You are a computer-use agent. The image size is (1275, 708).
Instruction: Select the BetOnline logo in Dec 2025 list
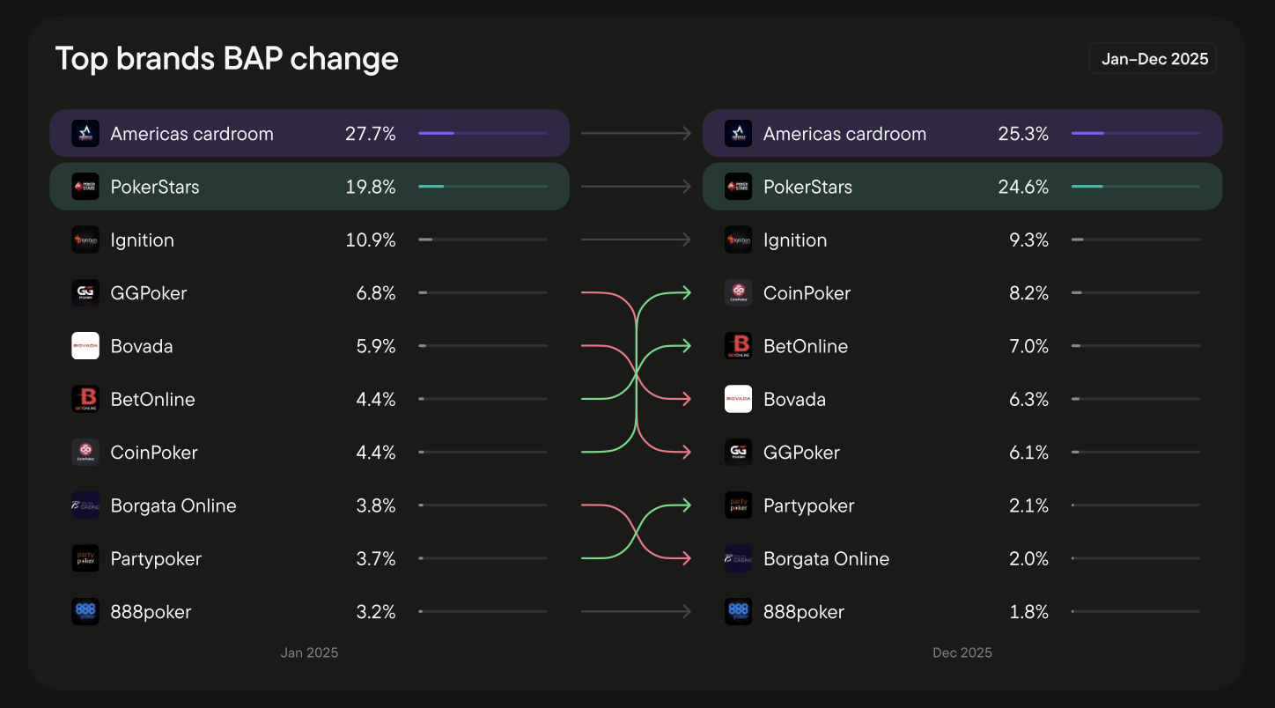(x=738, y=346)
